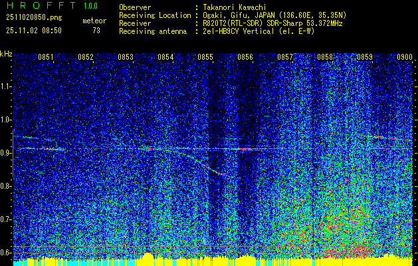Click the meteor count value 73
418x266 pixels.
96,31
